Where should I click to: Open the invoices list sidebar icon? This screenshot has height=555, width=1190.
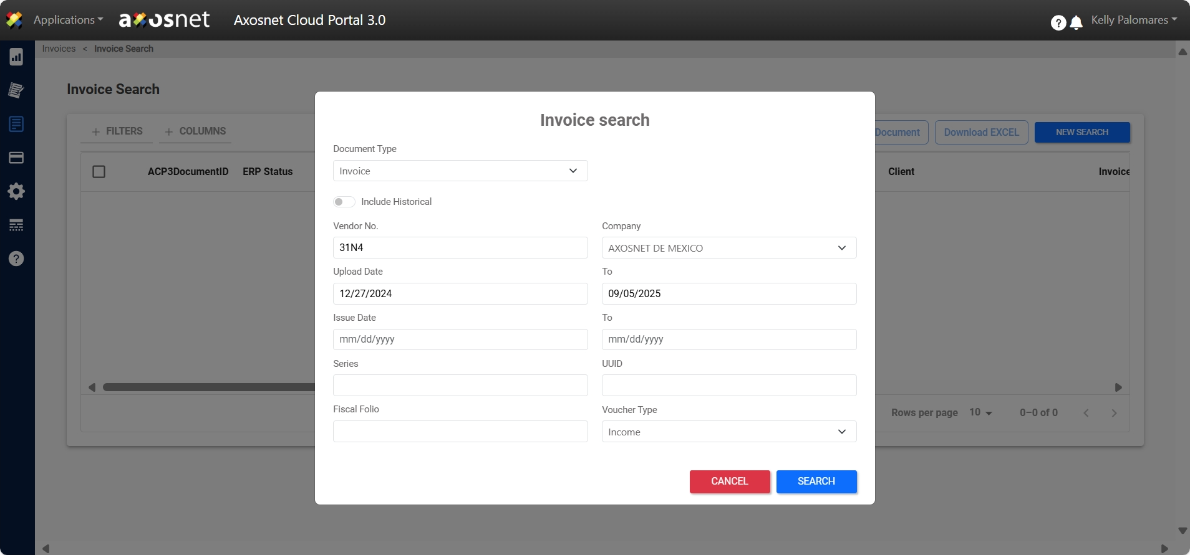click(x=16, y=124)
